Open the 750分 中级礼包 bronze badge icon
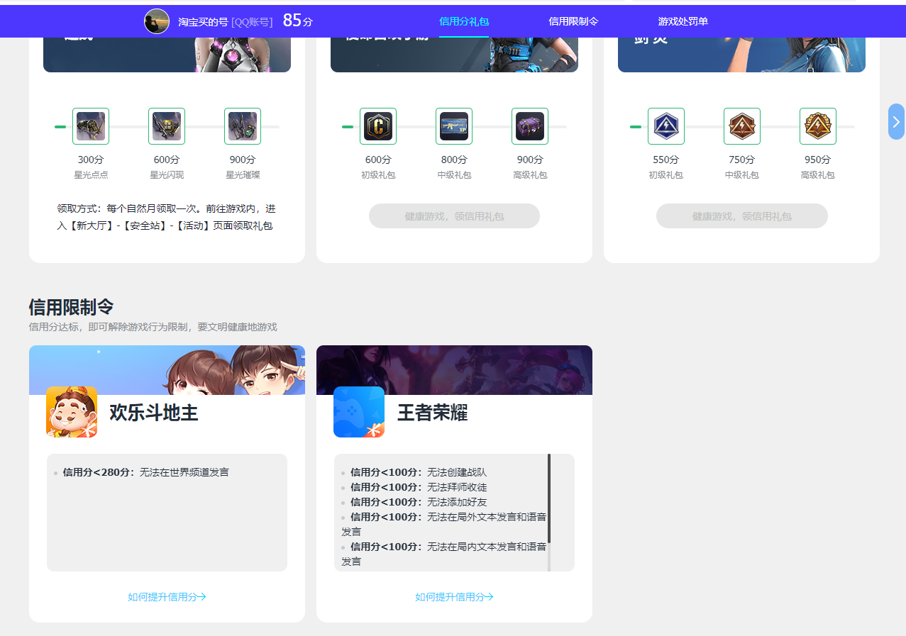906x636 pixels. pyautogui.click(x=742, y=126)
